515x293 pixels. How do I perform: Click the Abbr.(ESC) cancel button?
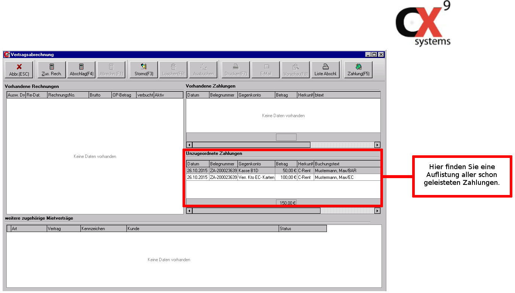19,70
